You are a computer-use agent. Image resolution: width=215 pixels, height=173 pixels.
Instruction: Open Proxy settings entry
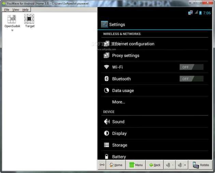pyautogui.click(x=155, y=56)
